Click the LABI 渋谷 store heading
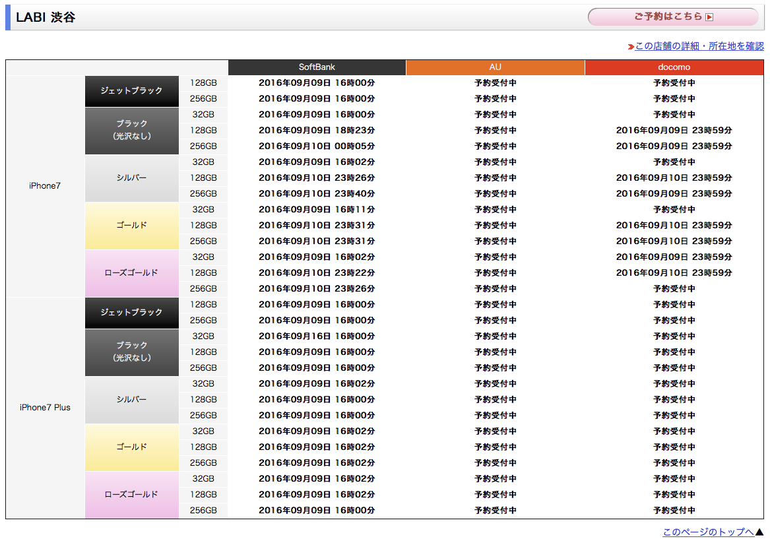Screen dimensions: 770x543 (46, 17)
